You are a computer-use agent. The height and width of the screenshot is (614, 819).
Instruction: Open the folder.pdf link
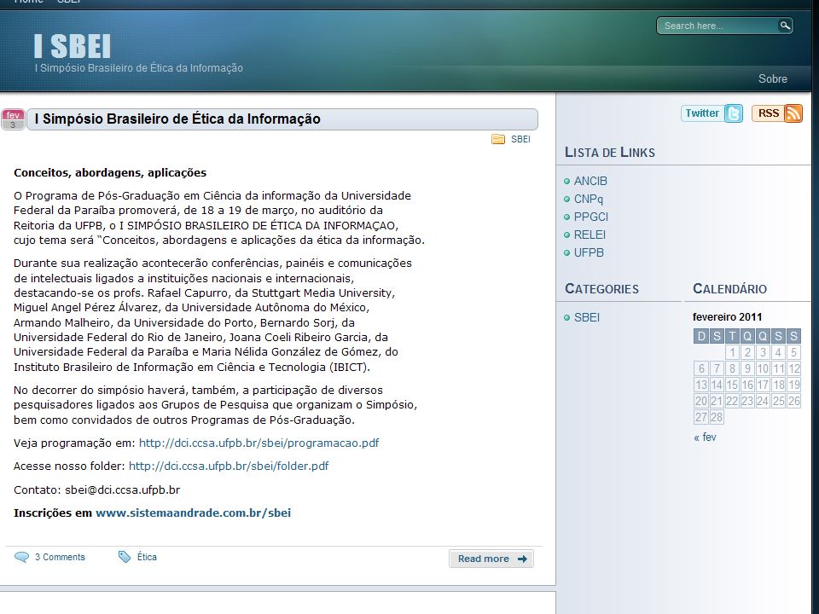(x=229, y=466)
